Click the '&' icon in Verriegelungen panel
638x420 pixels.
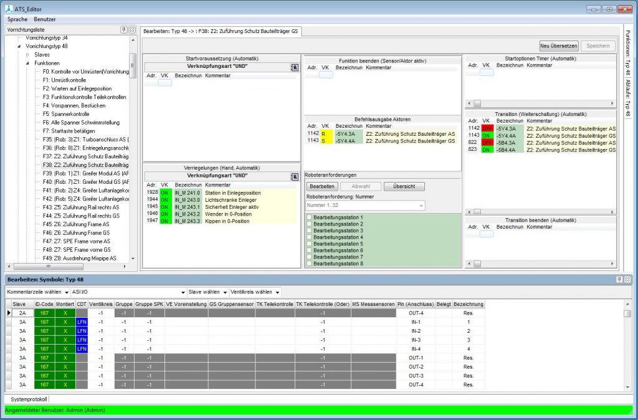click(x=295, y=177)
